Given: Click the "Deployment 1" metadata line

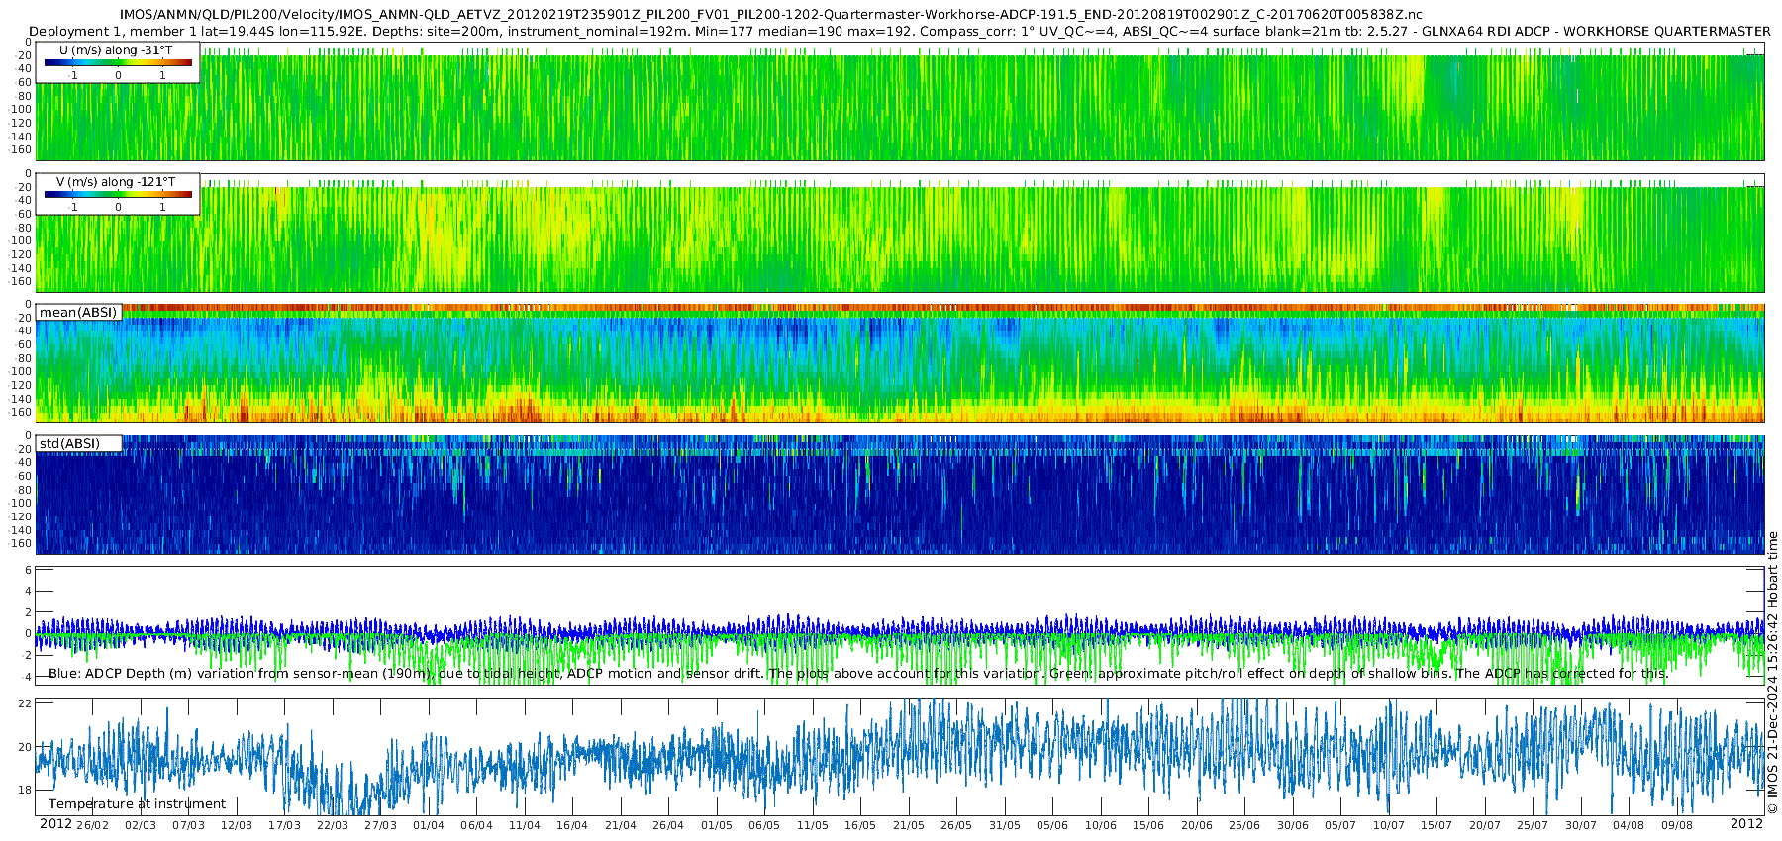Looking at the screenshot, I should (899, 32).
